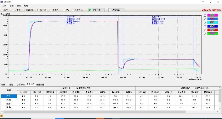Select the 通道4 row header
222x119 pixels.
click(9, 107)
